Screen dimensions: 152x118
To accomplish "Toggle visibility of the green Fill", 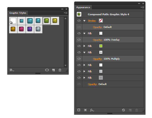I will coord(79,46).
